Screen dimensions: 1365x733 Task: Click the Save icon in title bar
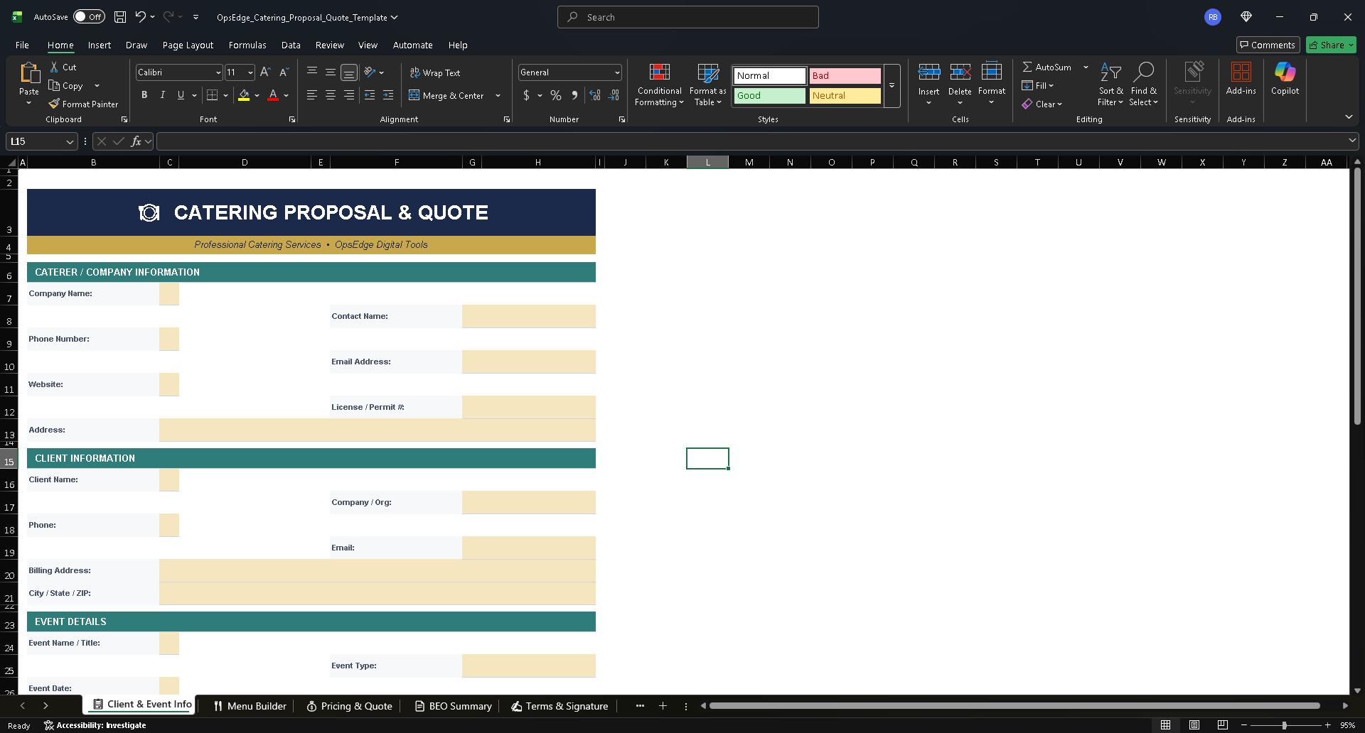[120, 17]
